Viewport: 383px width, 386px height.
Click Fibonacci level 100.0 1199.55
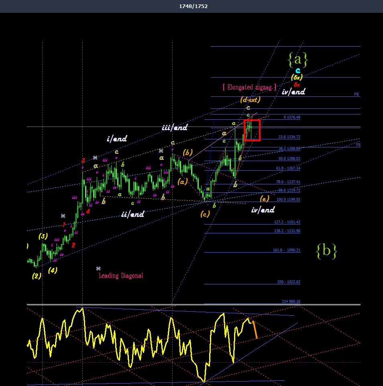coord(288,200)
